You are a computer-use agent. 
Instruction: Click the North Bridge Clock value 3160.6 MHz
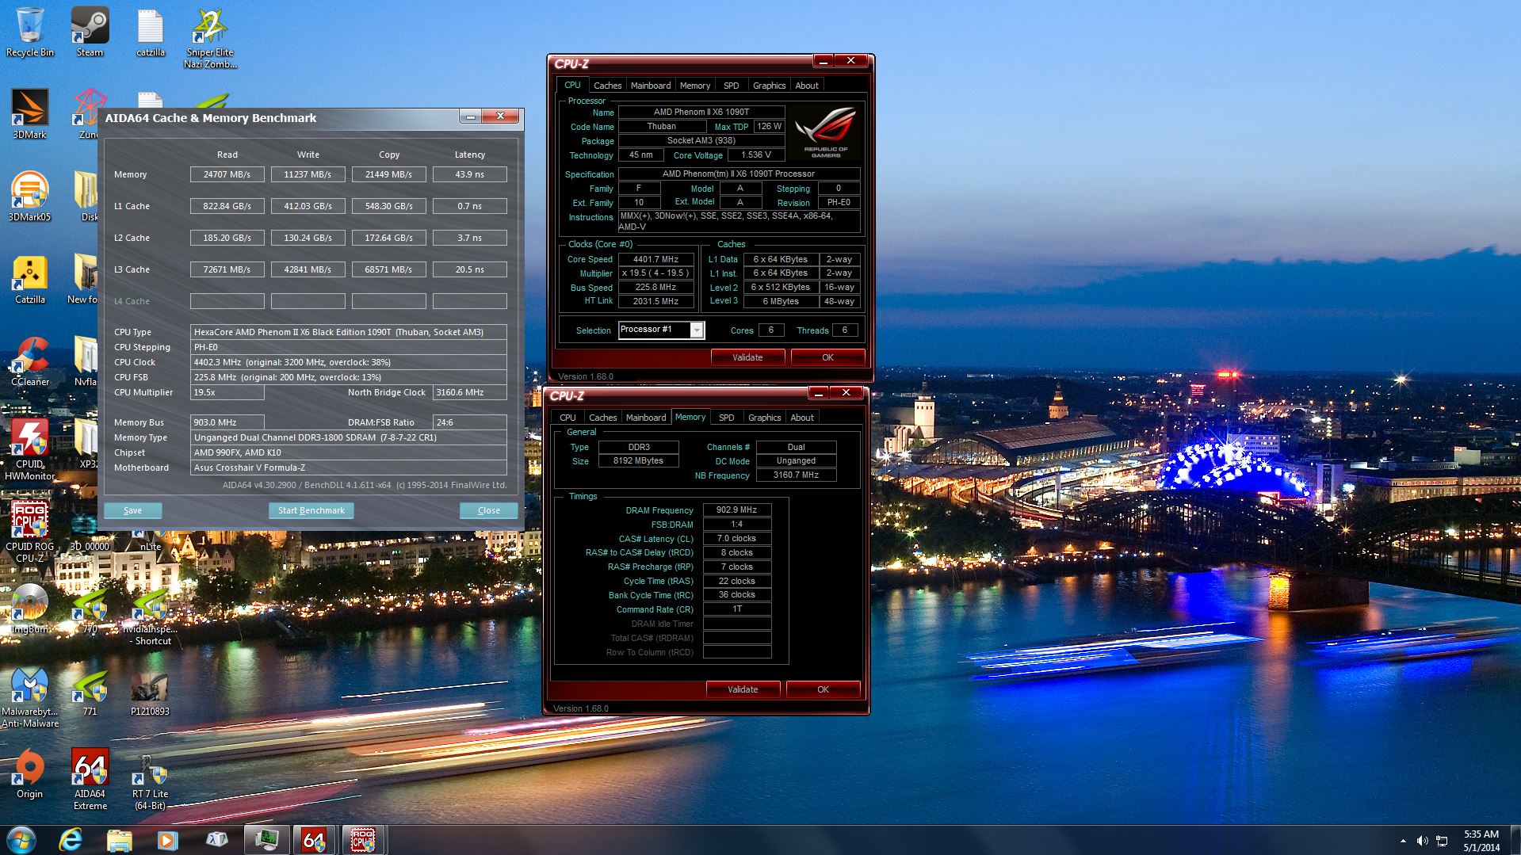pos(470,392)
